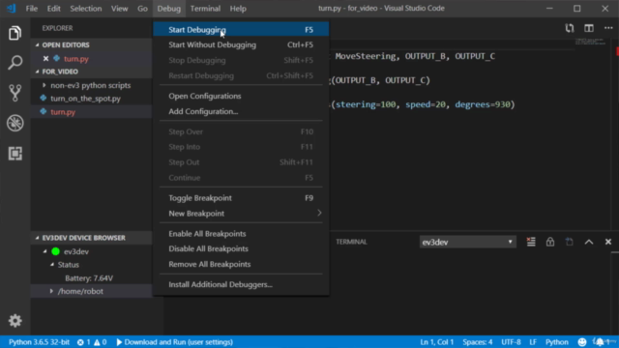Click the VS Code logo icon
Screen dimensions: 619x348
[x=11, y=9]
